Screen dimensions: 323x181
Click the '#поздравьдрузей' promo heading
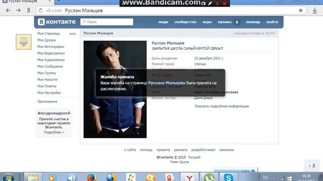[54, 113]
